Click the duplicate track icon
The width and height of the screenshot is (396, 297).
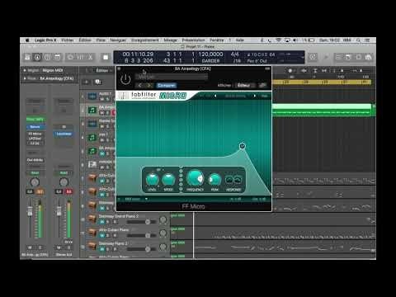click(97, 82)
